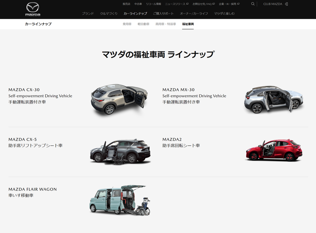316x233 pixels.
Task: Click the CLUB MAZDA login arrow icon
Action: coord(287,4)
